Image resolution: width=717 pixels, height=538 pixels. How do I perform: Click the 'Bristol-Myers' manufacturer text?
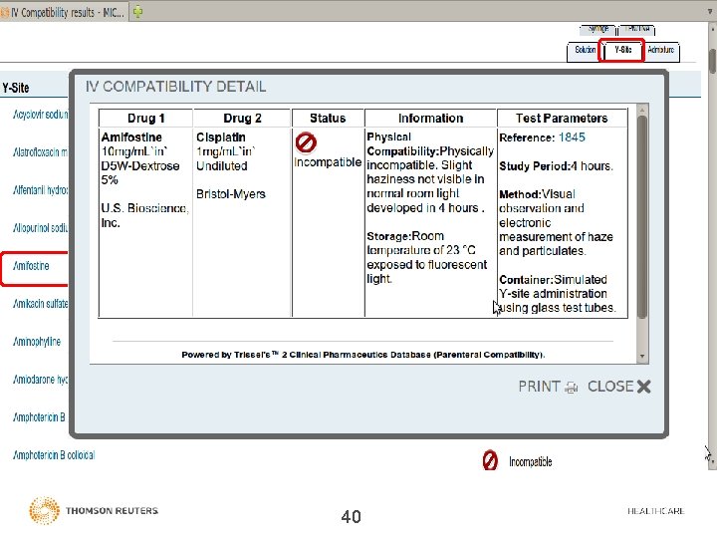pyautogui.click(x=230, y=194)
